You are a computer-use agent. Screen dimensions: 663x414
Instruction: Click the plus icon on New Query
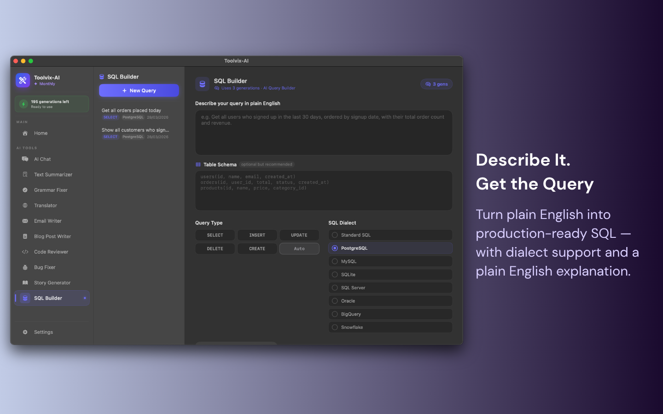coord(124,91)
